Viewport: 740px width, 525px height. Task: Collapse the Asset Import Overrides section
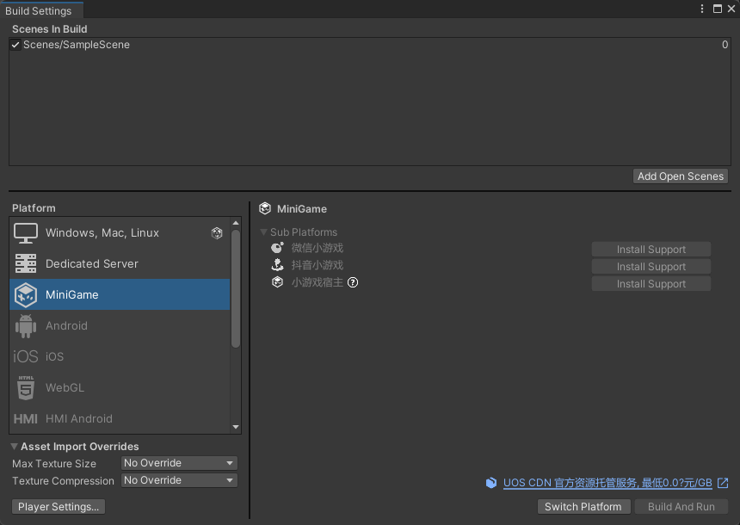tap(15, 447)
